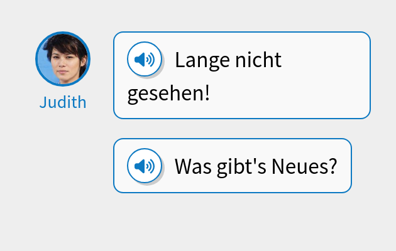Play audio for "Lange nicht gesehen!"
Image resolution: width=396 pixels, height=251 pixels.
145,60
